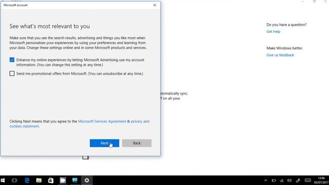Open the Windows Start menu
Viewport: 329px width, 185px height.
3,180
